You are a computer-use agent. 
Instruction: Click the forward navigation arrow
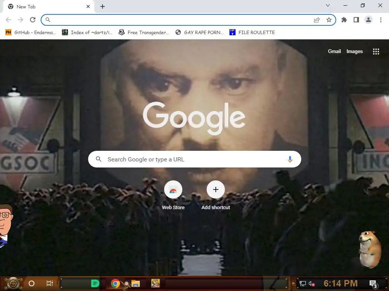(21, 20)
